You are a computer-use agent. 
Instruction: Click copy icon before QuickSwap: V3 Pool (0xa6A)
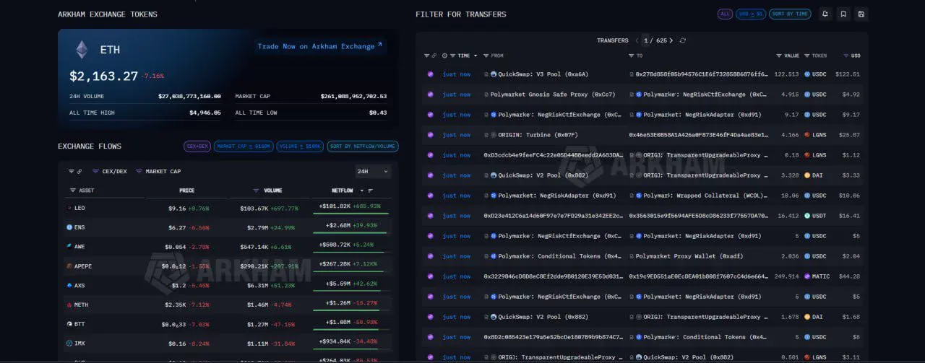point(486,74)
